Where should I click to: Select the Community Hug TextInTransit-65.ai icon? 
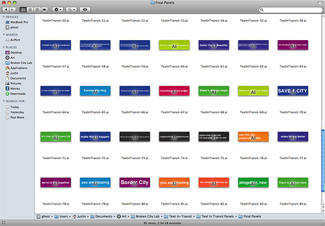point(95,91)
